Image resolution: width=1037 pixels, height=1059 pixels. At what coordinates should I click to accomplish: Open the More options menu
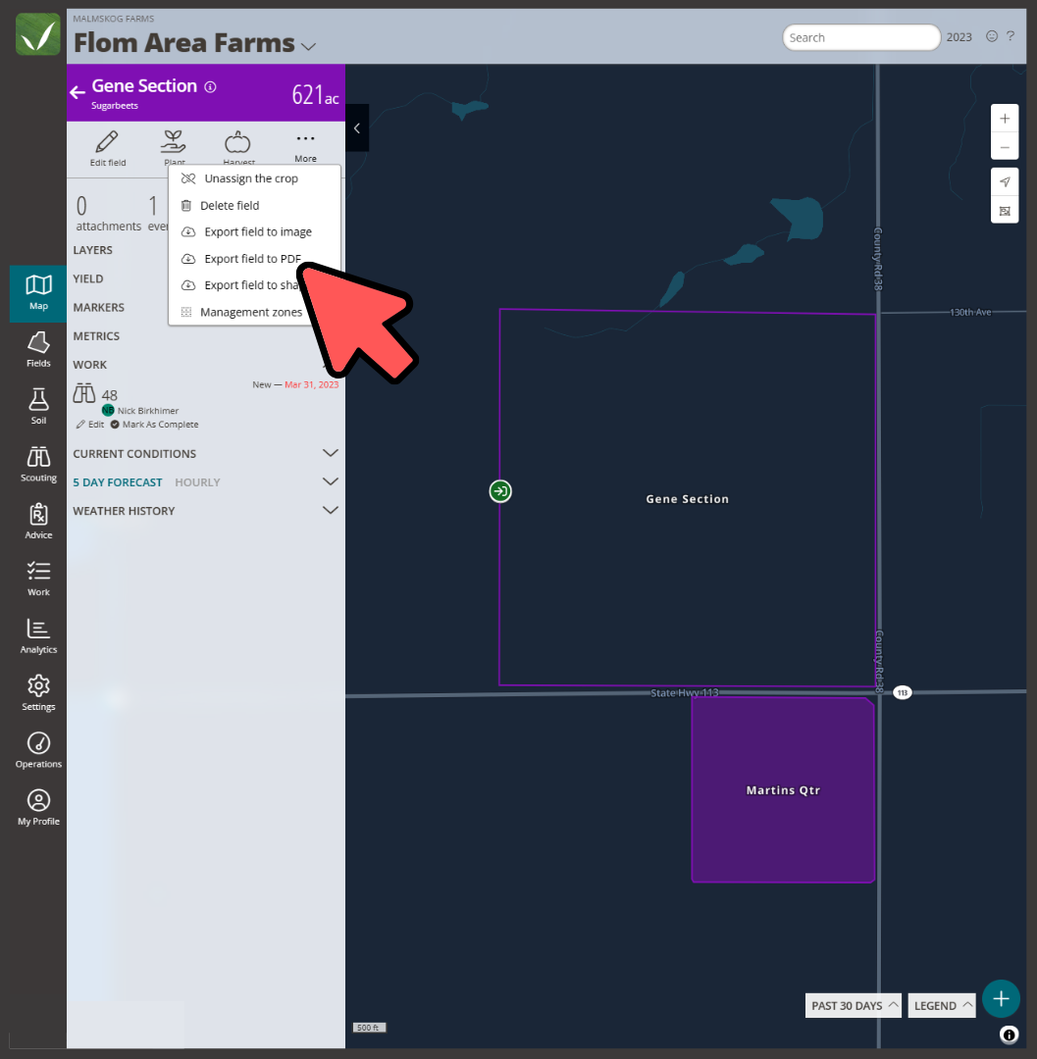(305, 146)
